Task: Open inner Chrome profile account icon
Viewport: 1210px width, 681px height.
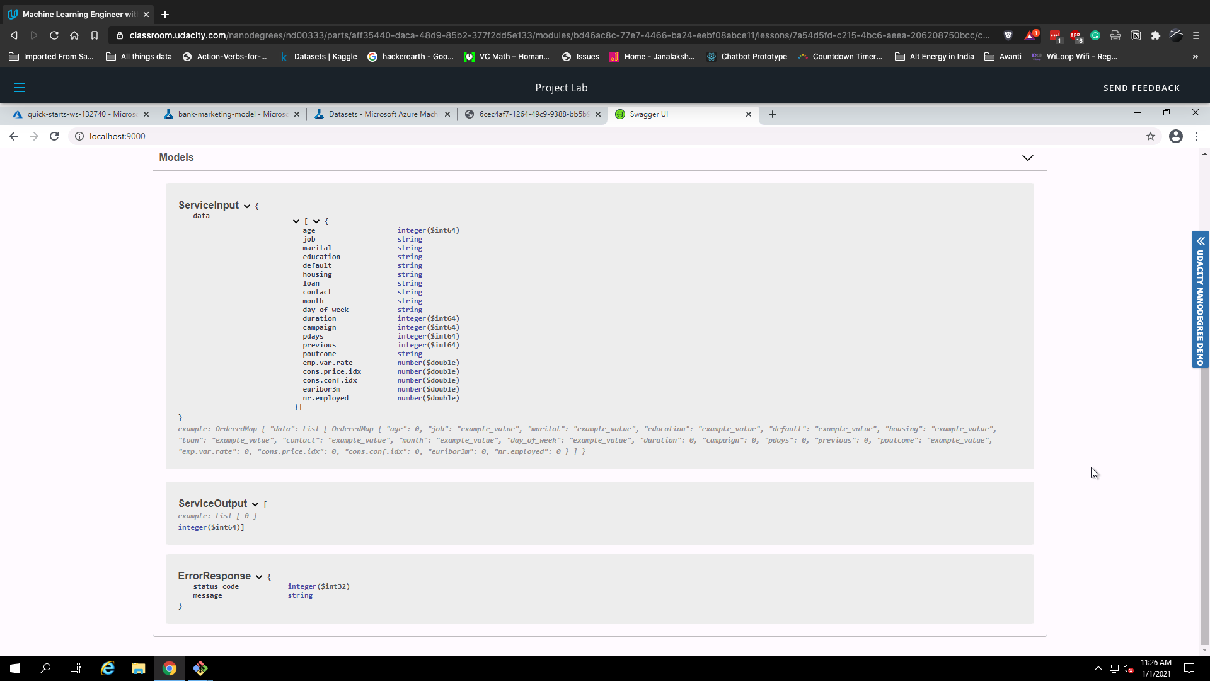Action: 1176,136
